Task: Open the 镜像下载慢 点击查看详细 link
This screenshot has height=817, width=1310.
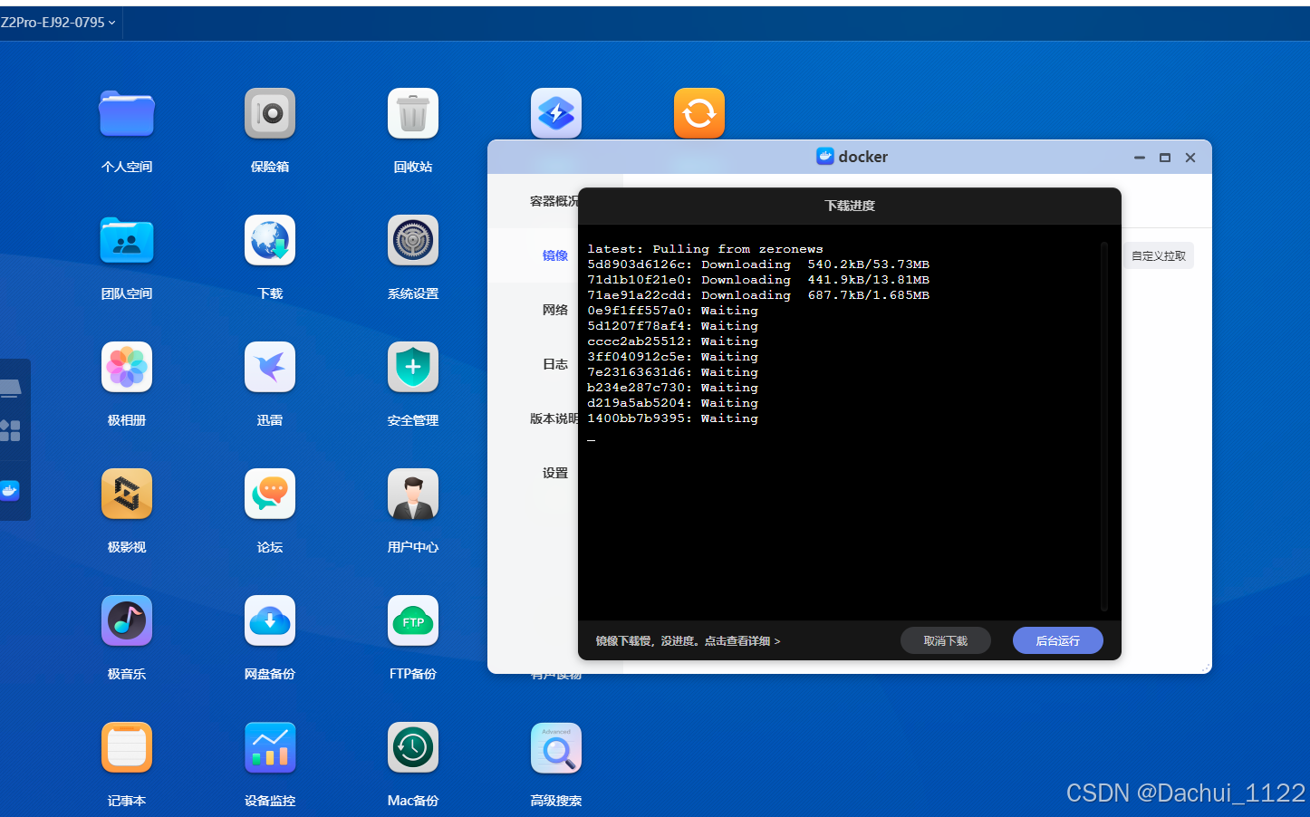Action: tap(688, 641)
